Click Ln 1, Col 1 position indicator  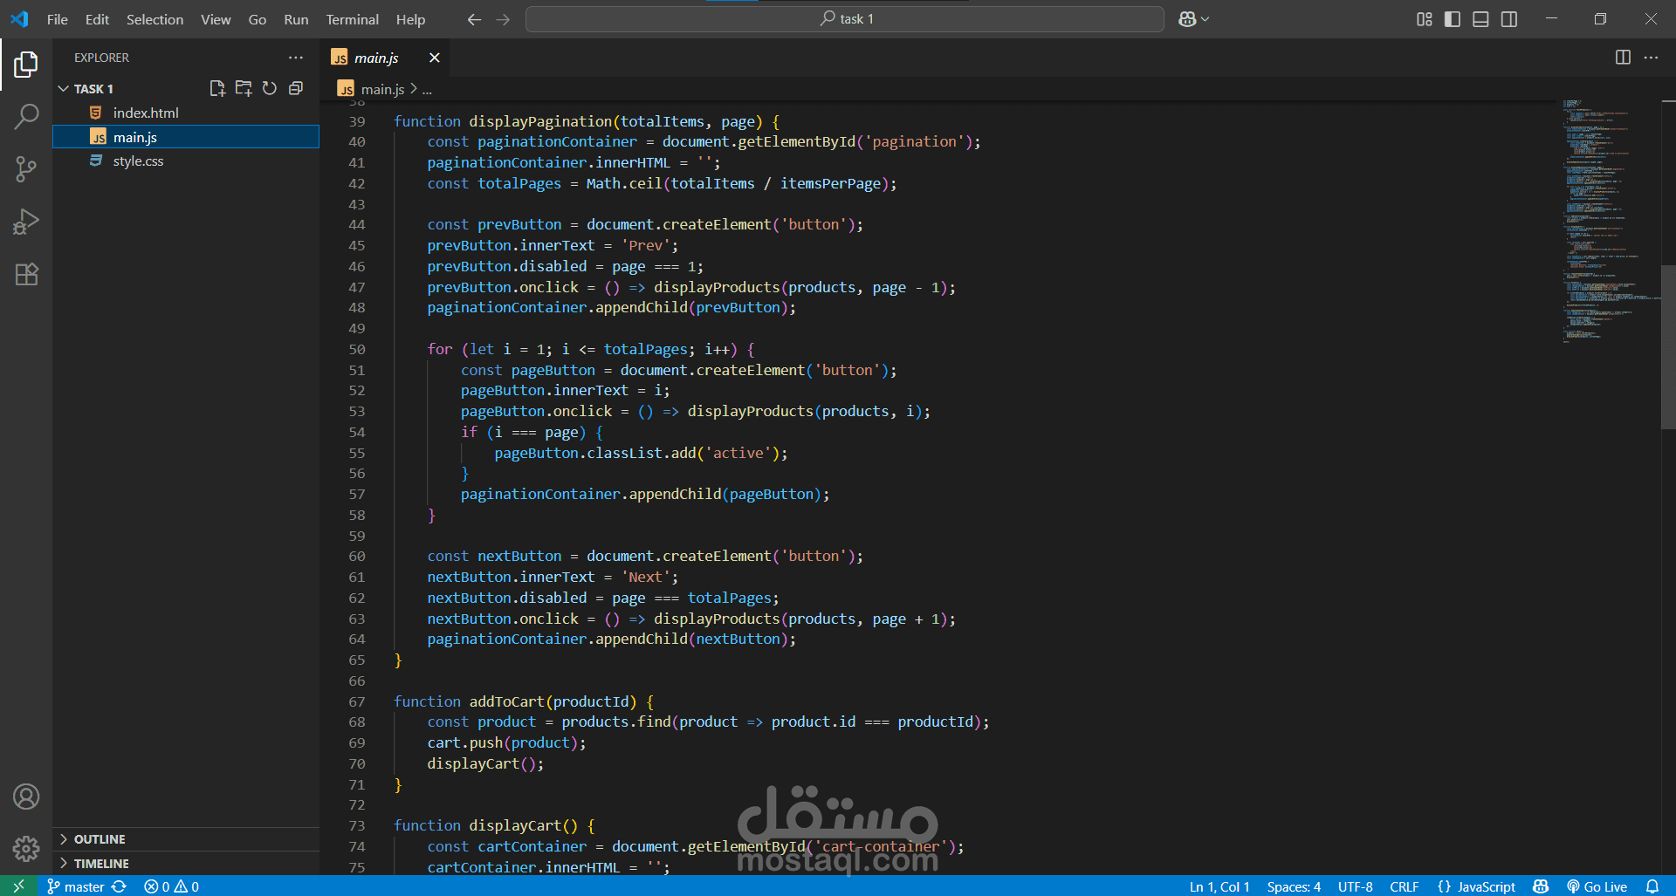pyautogui.click(x=1219, y=886)
